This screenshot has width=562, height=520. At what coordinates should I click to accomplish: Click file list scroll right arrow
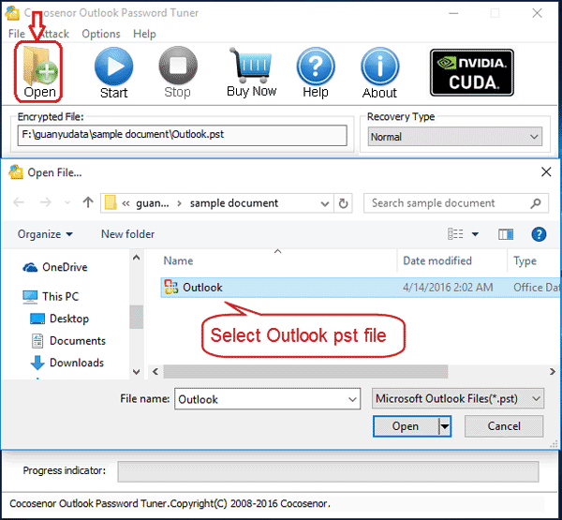[553, 372]
